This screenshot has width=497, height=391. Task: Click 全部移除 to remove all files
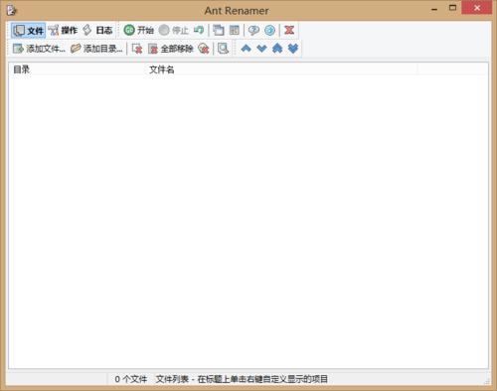pyautogui.click(x=170, y=49)
